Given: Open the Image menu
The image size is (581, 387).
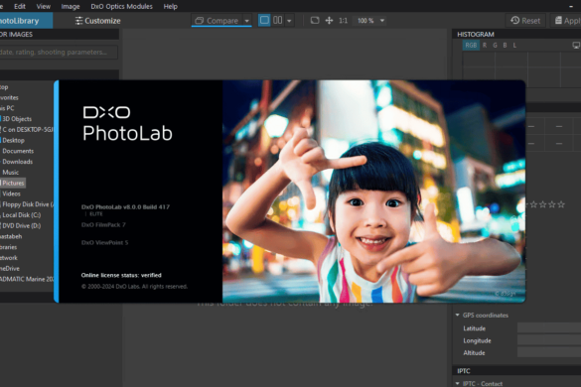Looking at the screenshot, I should pos(71,6).
